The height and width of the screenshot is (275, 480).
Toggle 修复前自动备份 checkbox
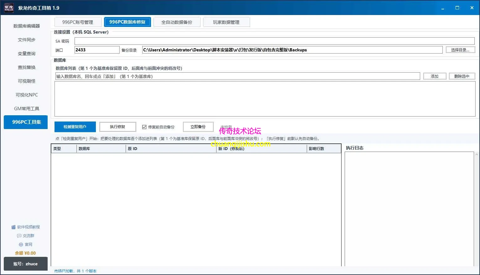(x=144, y=127)
